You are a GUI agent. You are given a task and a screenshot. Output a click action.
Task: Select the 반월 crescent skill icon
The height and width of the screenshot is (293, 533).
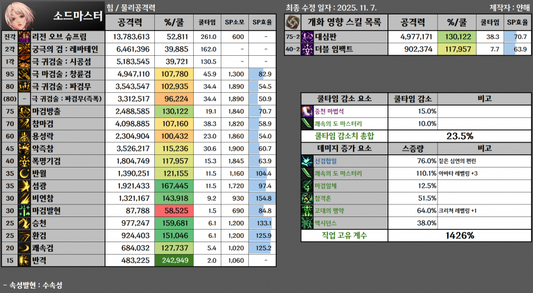coord(24,173)
